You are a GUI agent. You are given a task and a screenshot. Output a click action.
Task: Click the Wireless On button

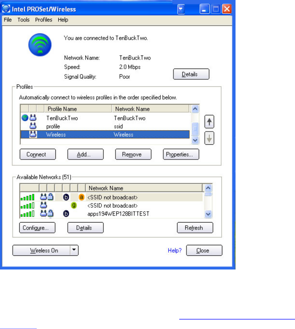42,250
